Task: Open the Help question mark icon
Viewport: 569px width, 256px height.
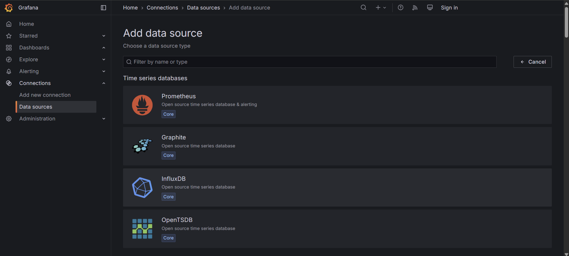Action: (401, 8)
